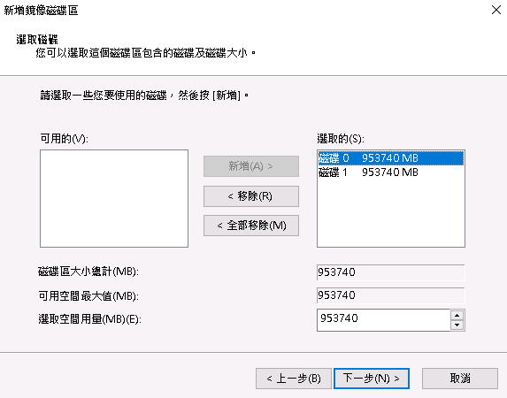The height and width of the screenshot is (398, 507).
Task: Click the 新增鏡像磁碟區 title bar text
Action: point(41,11)
